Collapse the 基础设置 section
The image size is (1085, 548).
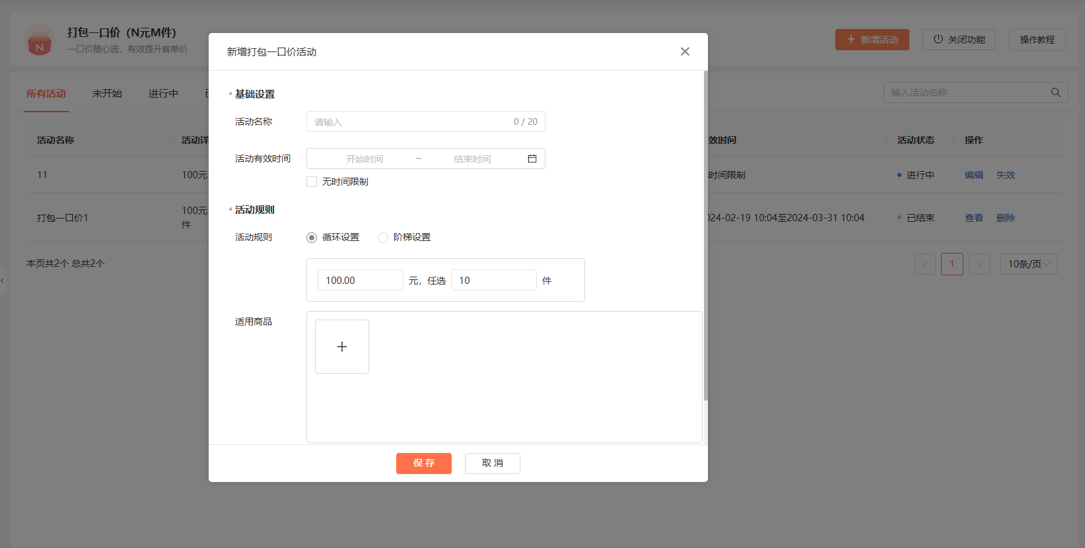tap(230, 94)
